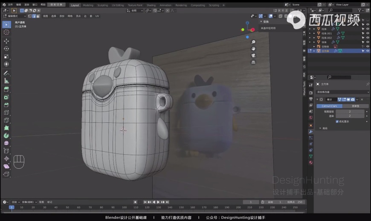Select the Transform tool

[x=6, y=64]
